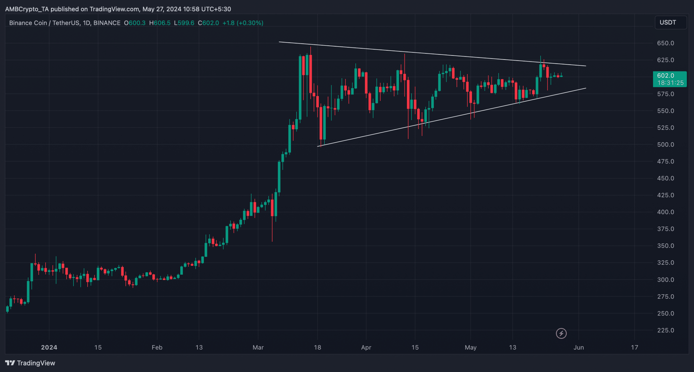Click the 425.0 price axis label
694x372 pixels.
pos(666,195)
